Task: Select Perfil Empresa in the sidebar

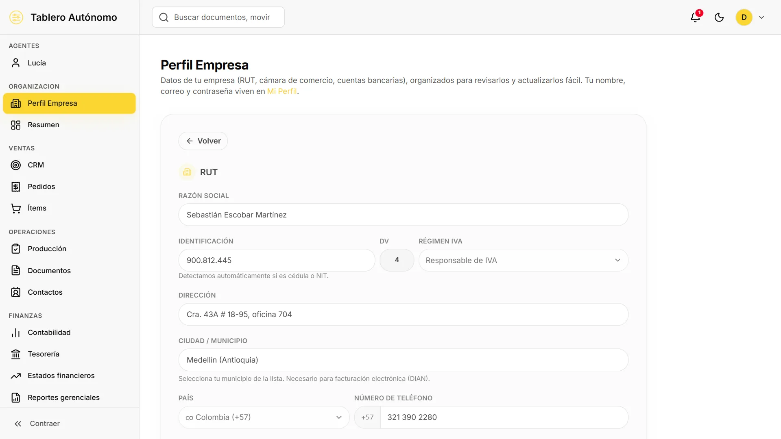Action: click(69, 103)
